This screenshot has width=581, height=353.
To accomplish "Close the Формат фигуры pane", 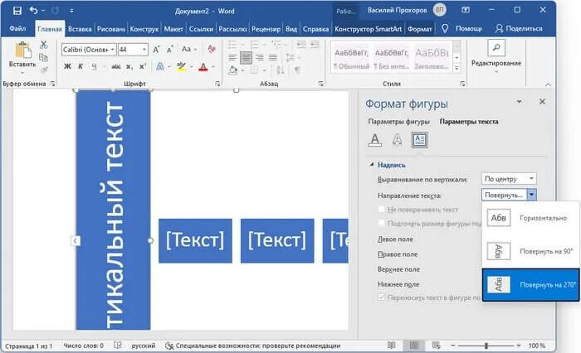I will click(x=542, y=101).
